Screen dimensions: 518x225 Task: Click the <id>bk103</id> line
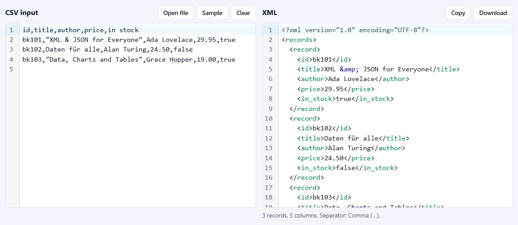pos(324,198)
